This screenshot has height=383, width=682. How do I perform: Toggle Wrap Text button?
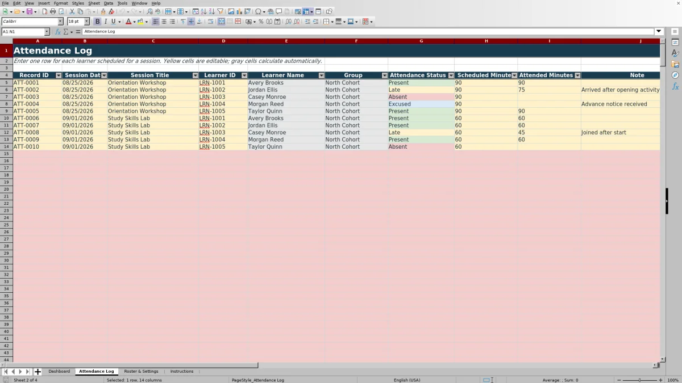point(210,22)
